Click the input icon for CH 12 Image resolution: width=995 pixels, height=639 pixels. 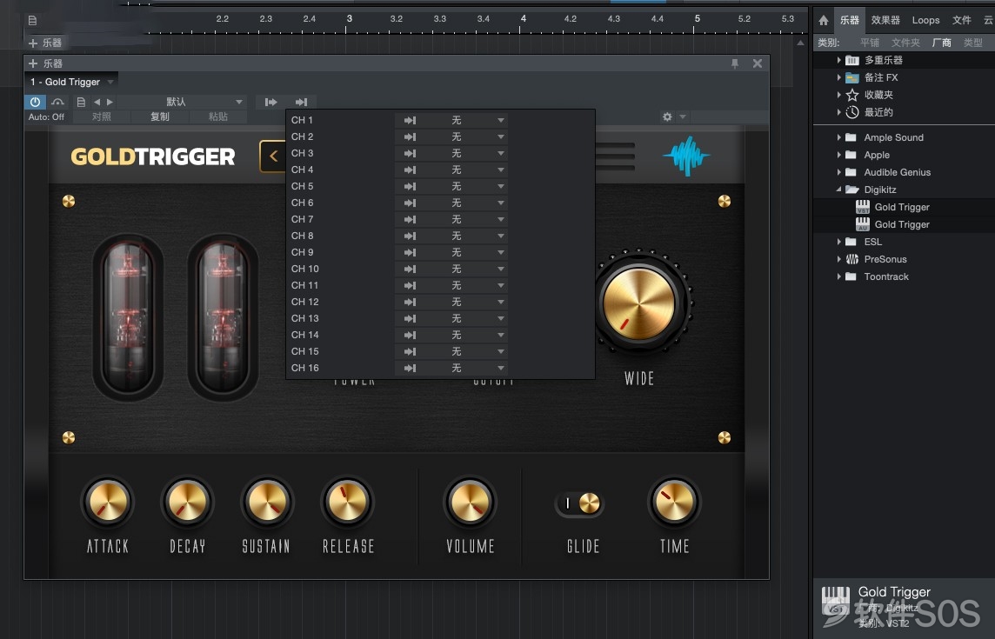pyautogui.click(x=410, y=302)
